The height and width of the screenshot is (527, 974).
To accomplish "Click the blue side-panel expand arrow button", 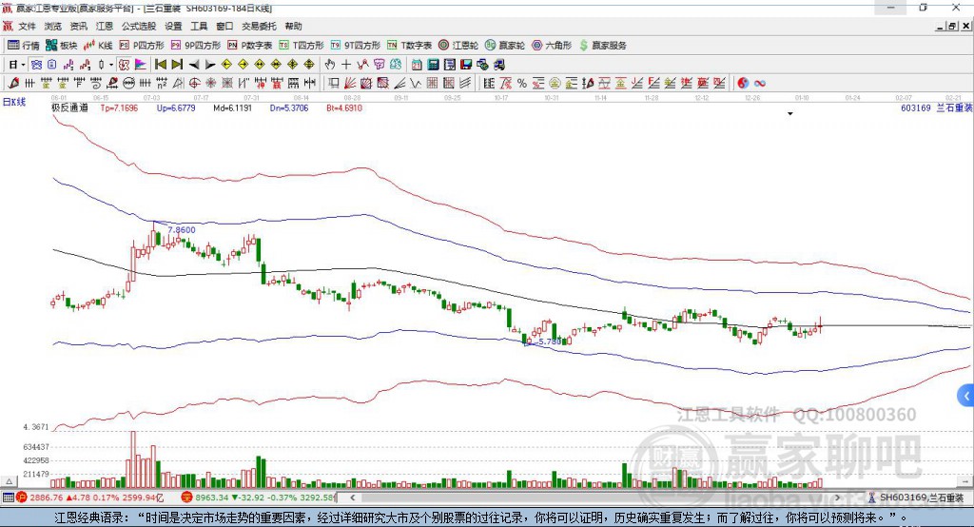I will pyautogui.click(x=966, y=395).
